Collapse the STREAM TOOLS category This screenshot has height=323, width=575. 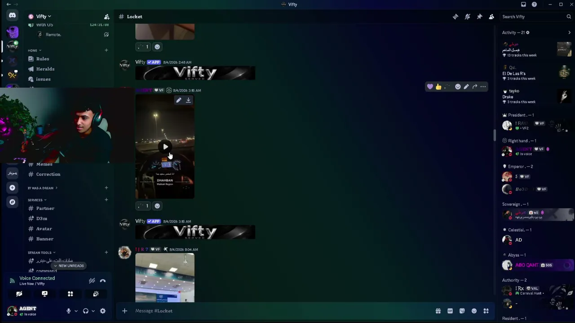tap(41, 253)
